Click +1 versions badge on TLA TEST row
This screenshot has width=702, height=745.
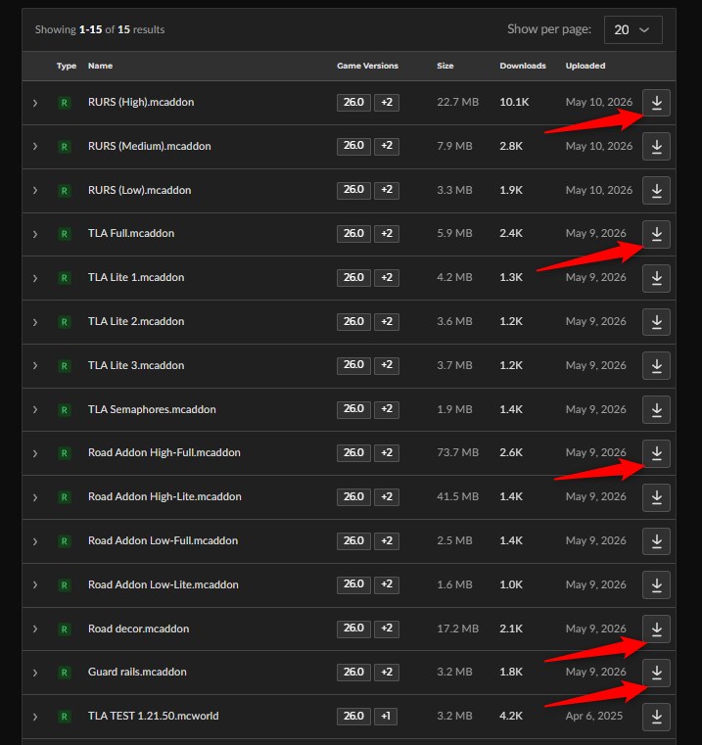[x=386, y=717]
